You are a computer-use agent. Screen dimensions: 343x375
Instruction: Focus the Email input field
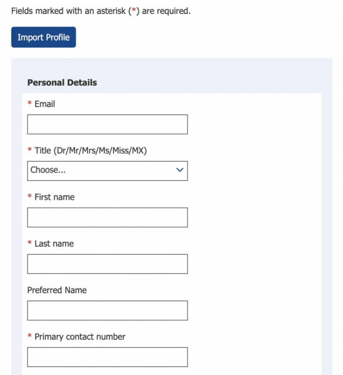(107, 125)
